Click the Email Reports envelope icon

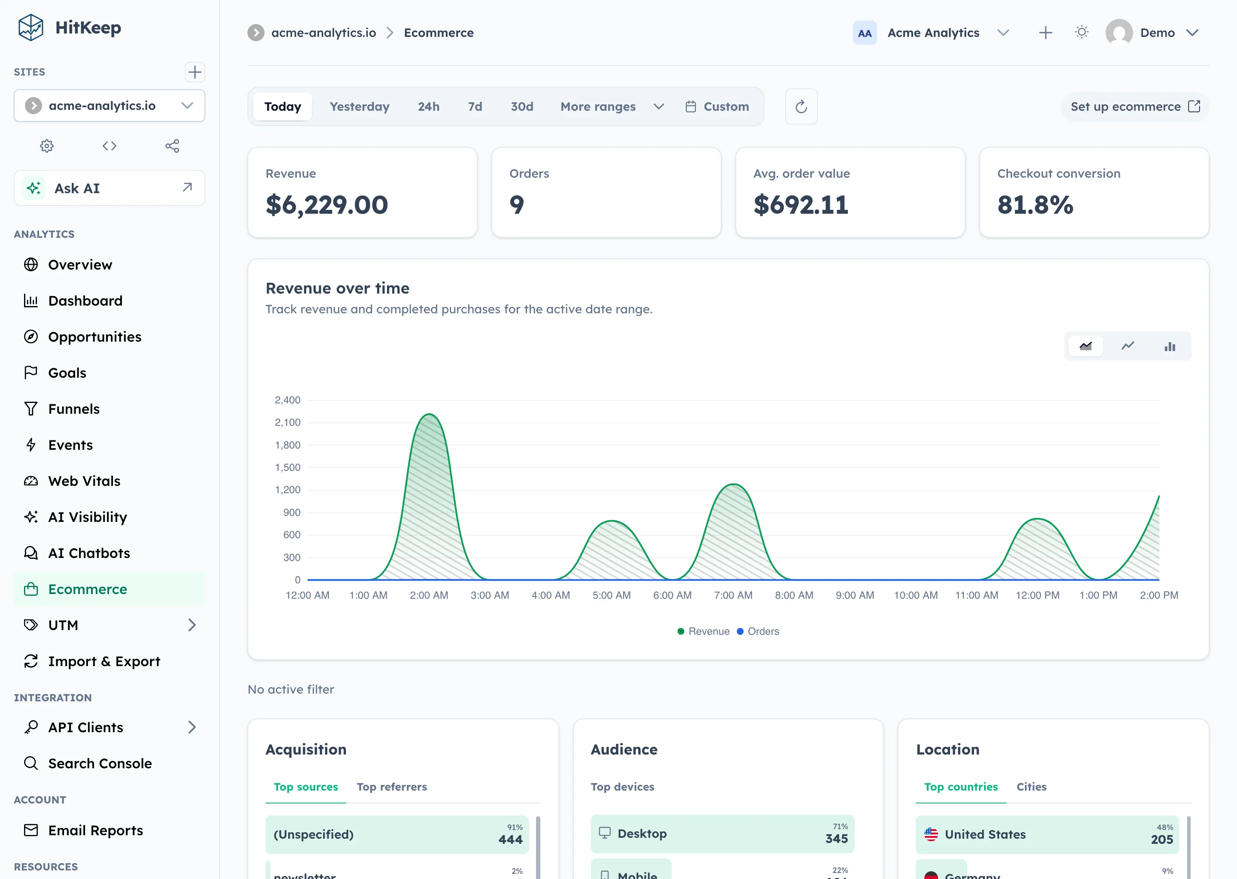pyautogui.click(x=31, y=831)
